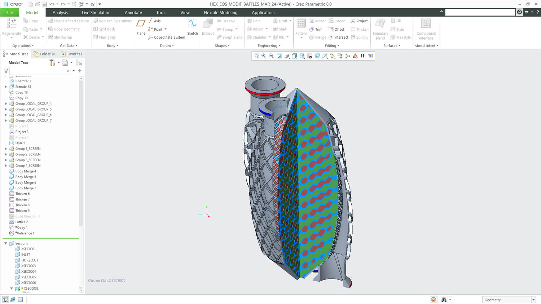Click the Refit view icon
Image resolution: width=541 pixels, height=304 pixels.
(256, 56)
